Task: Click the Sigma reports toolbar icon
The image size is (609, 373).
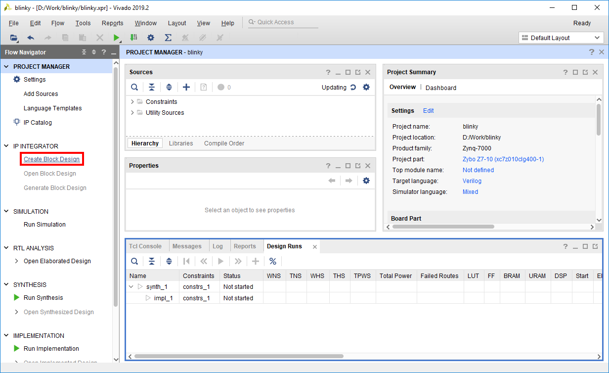Action: 168,38
